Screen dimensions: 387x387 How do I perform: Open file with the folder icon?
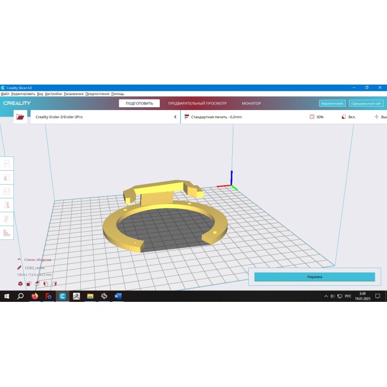(20, 117)
